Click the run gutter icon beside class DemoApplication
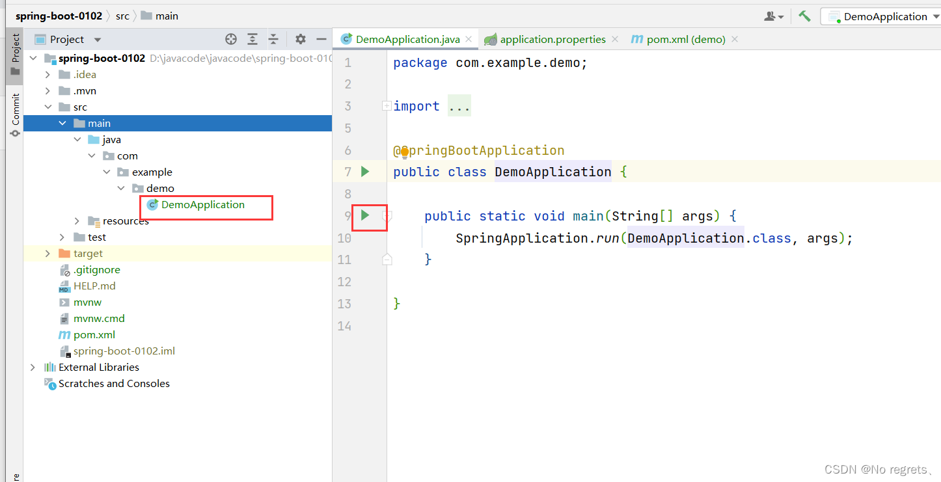 point(365,171)
